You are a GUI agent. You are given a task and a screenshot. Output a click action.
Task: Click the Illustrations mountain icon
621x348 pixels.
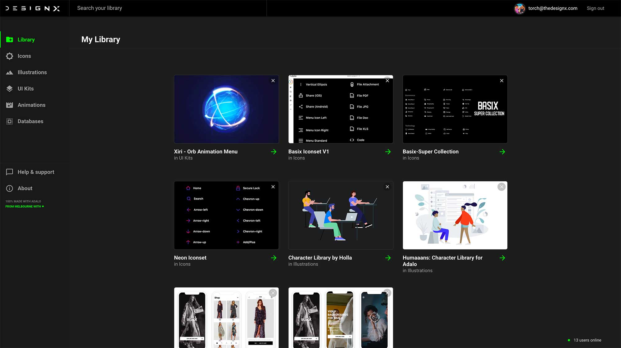[10, 73]
